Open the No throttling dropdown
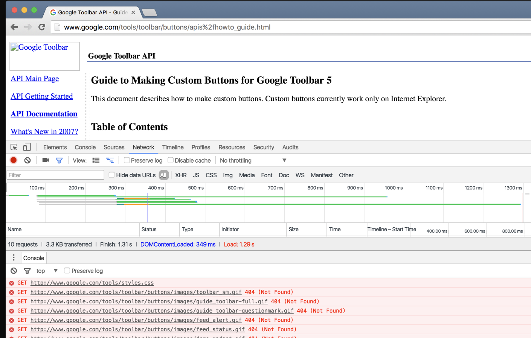Viewport: 531px width, 338px height. coord(253,160)
